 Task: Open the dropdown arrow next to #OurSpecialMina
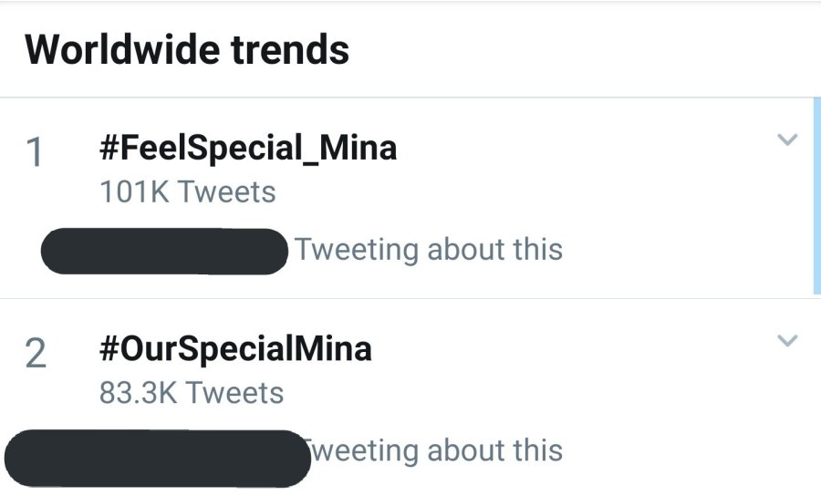coord(786,341)
